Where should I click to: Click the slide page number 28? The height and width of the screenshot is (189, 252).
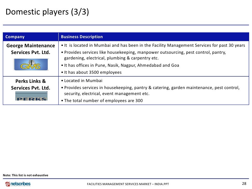click(244, 184)
